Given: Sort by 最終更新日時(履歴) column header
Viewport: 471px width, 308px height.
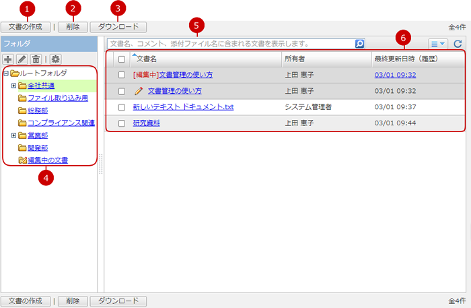Looking at the screenshot, I should [406, 59].
